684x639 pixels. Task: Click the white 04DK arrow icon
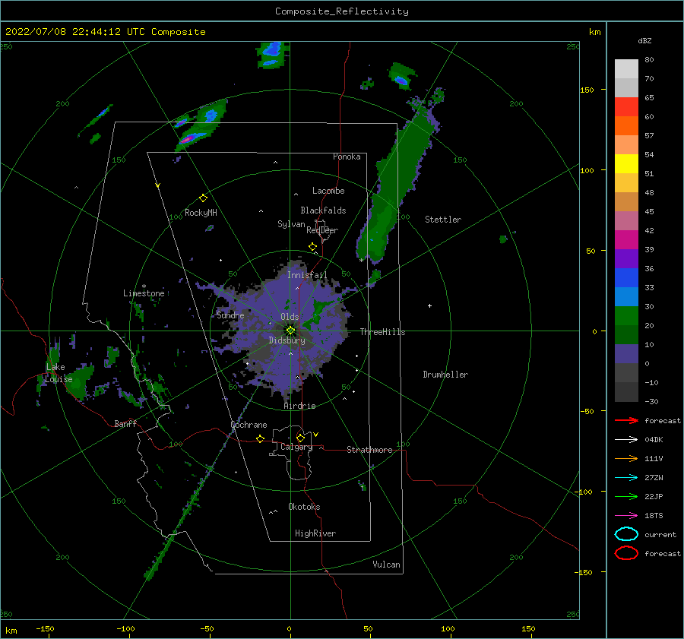(x=626, y=439)
